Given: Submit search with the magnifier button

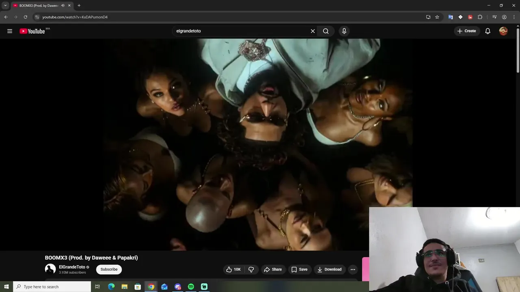Looking at the screenshot, I should pos(326,31).
